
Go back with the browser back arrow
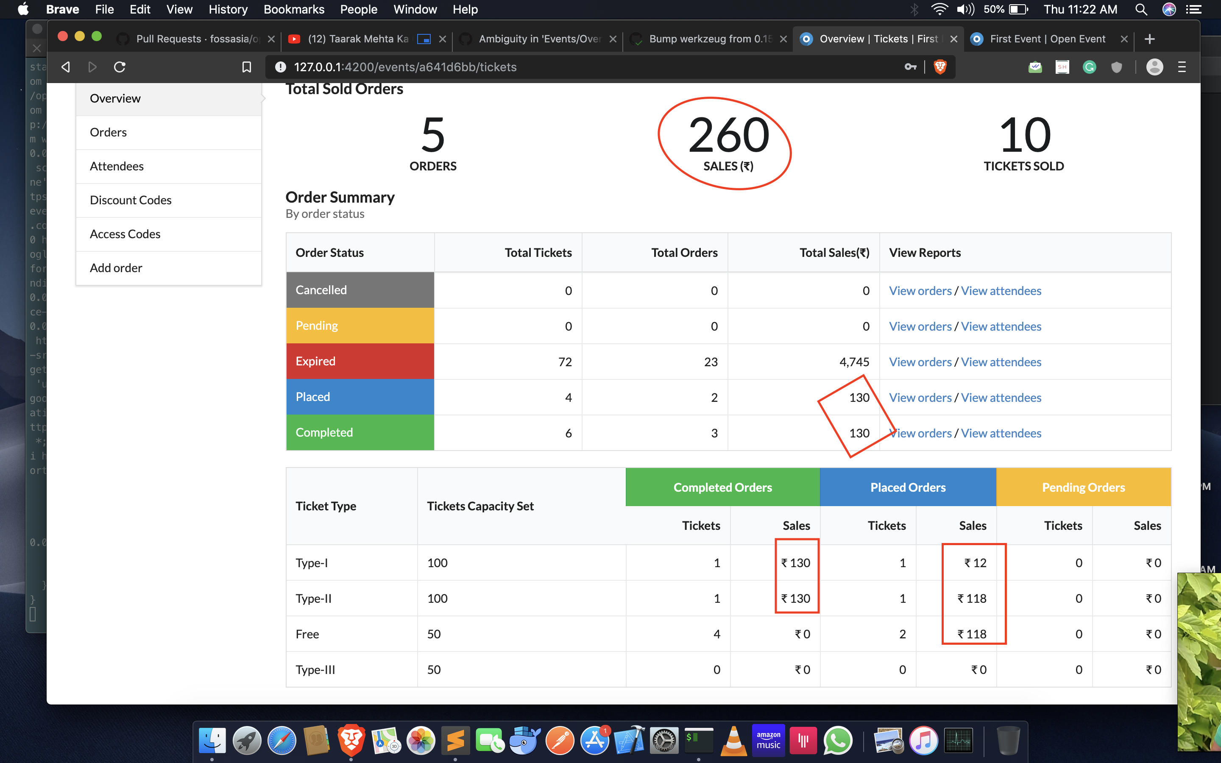66,67
